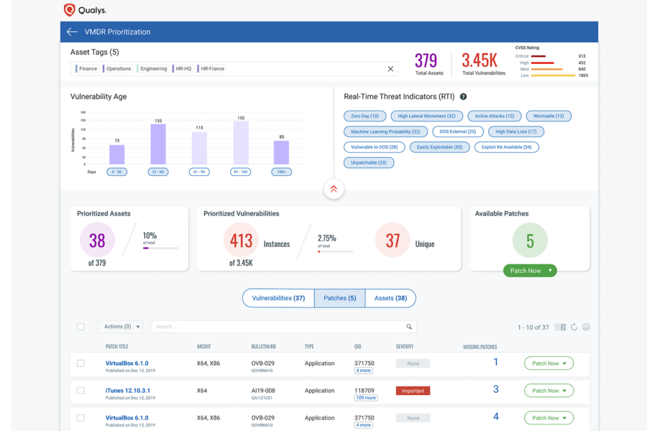
Task: Show 4 more QIDs for last VirtualBox row
Action: tap(364, 425)
